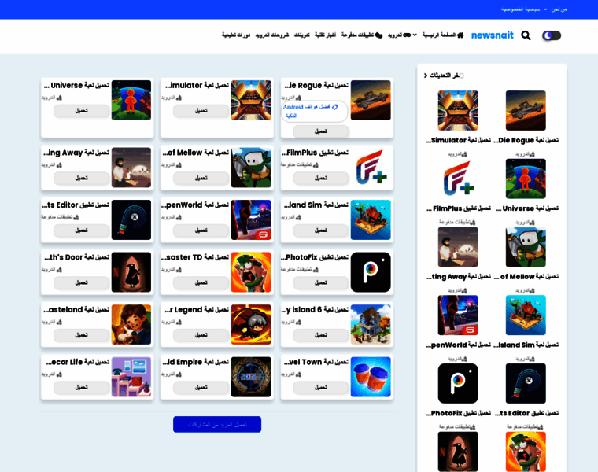Open the y Island 6 game card icon
The image size is (598, 472).
pyautogui.click(x=371, y=324)
